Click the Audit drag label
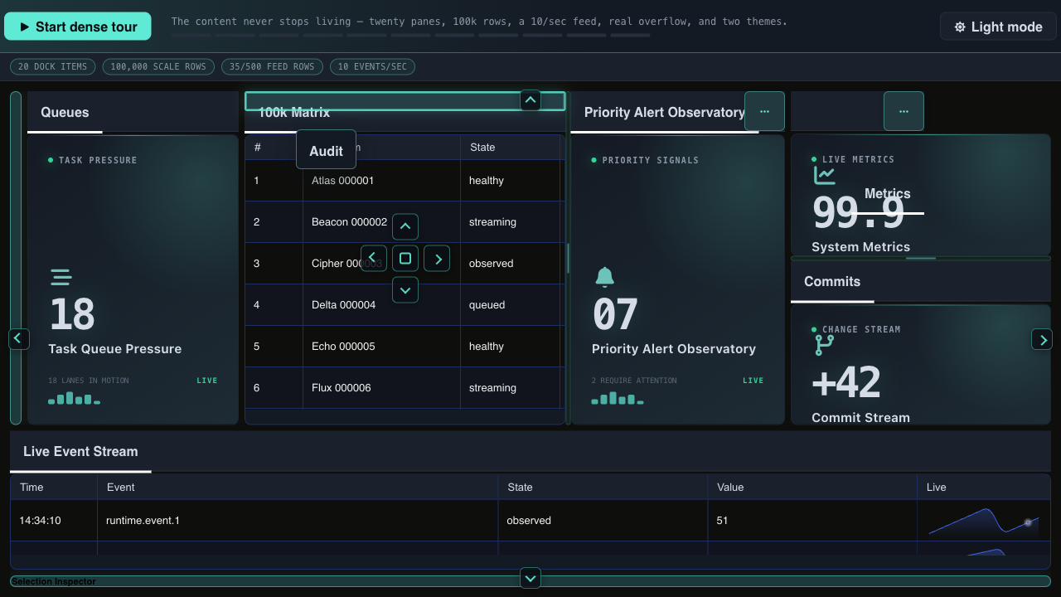This screenshot has height=597, width=1061. point(326,150)
